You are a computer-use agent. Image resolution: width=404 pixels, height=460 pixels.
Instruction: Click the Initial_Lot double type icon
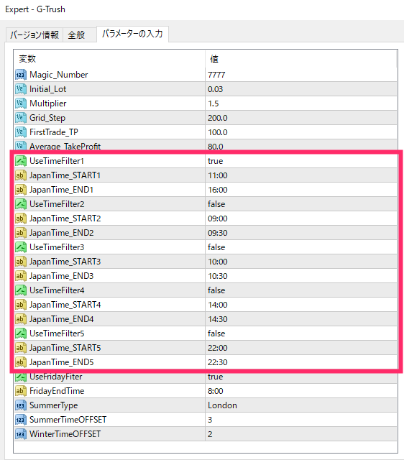[21, 89]
